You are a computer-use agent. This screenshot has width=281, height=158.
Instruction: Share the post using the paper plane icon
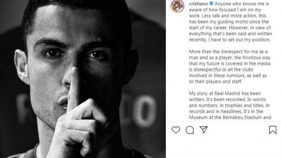[203, 130]
